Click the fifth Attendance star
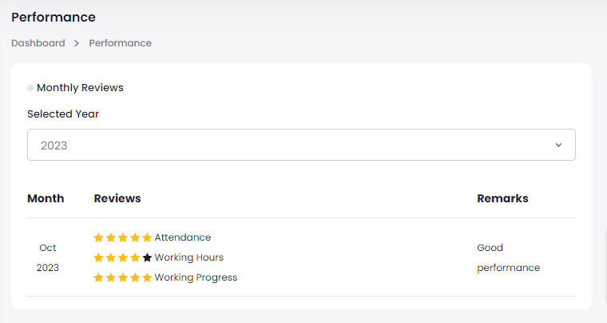 coord(147,237)
